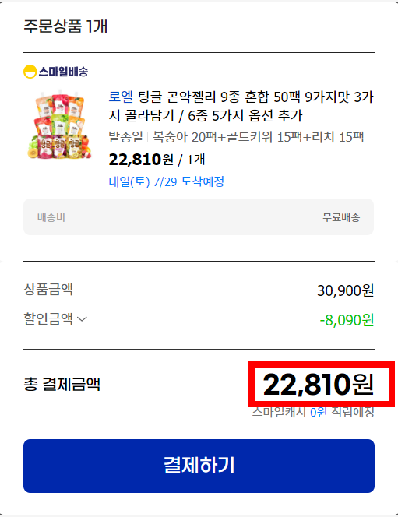Click the 내일(토) 7/29 도착예정 text
This screenshot has height=517, width=398.
(167, 181)
